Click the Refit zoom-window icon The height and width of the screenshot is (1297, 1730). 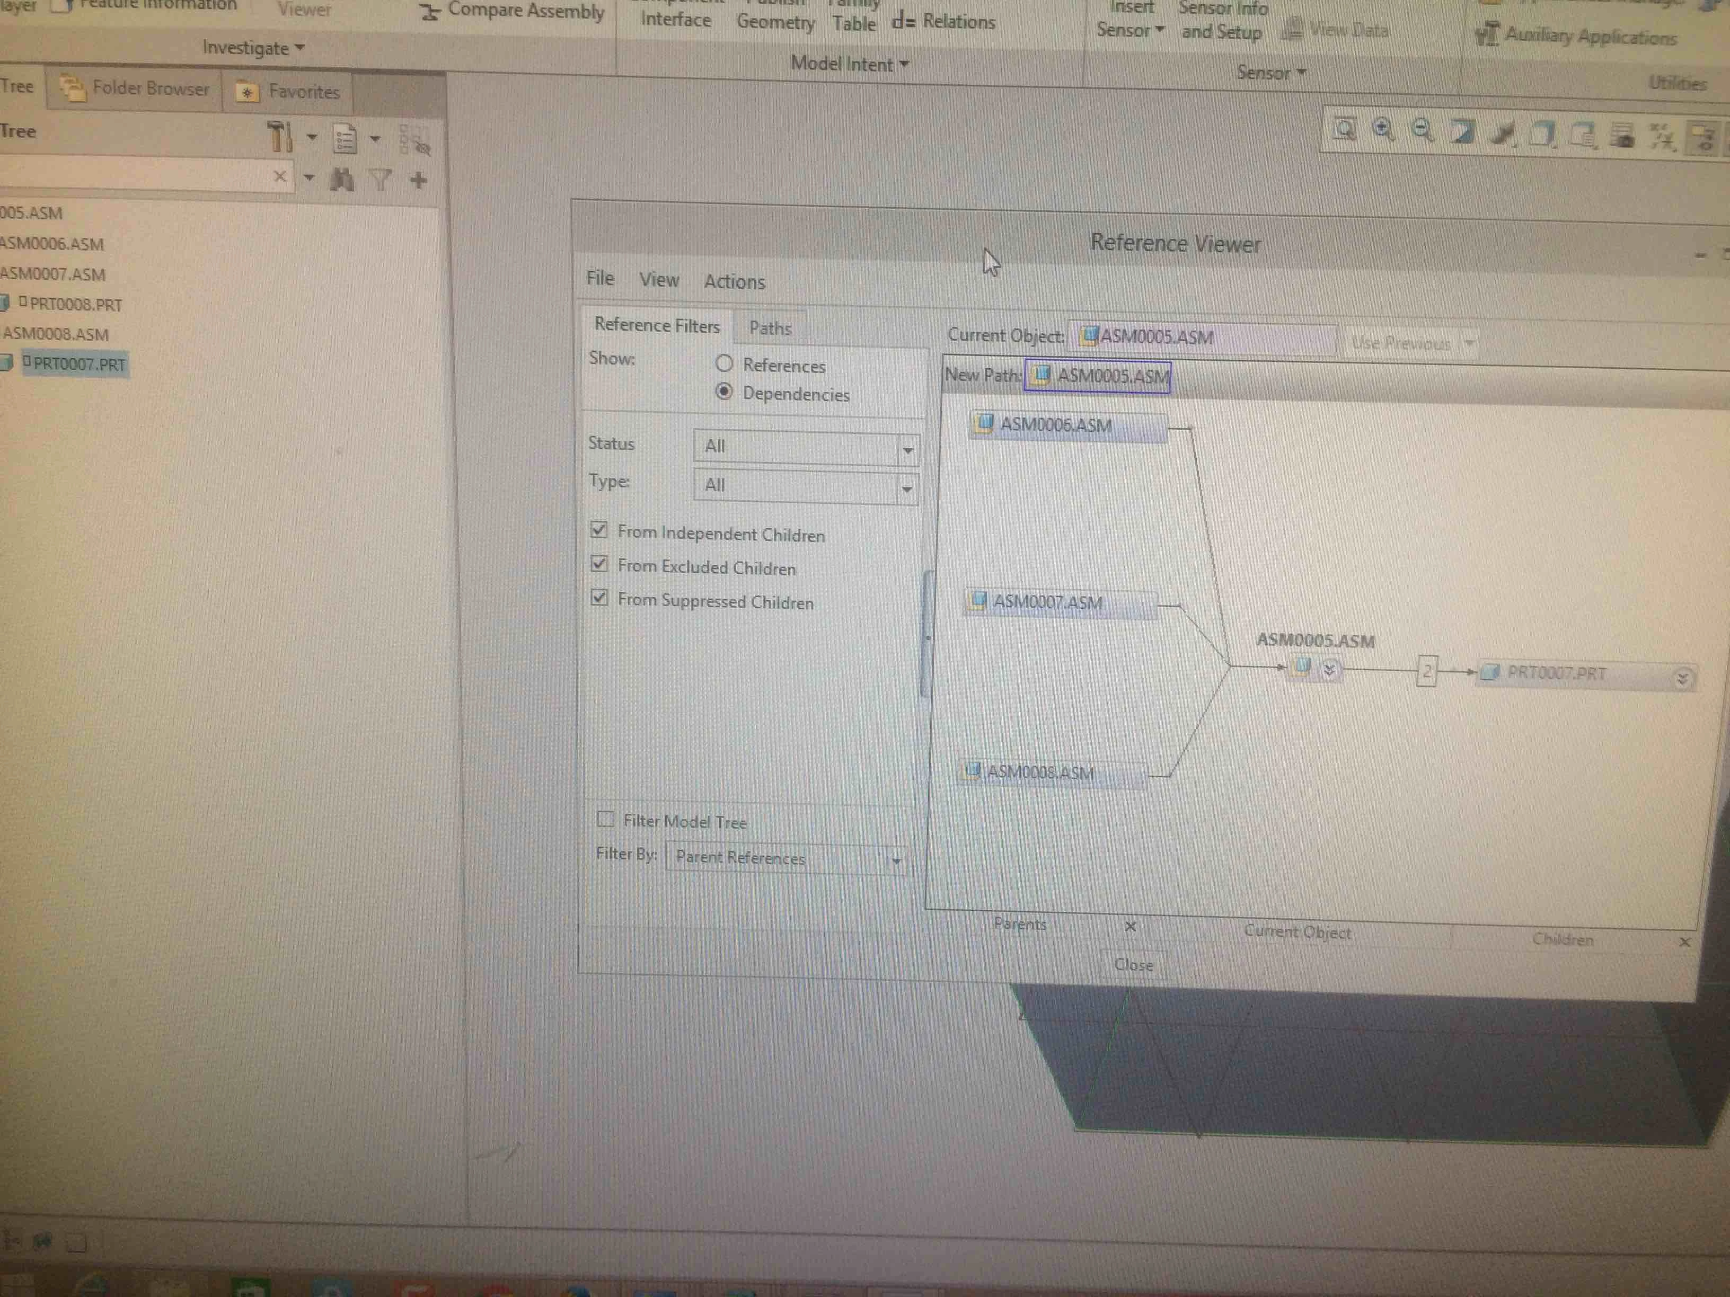click(1344, 128)
